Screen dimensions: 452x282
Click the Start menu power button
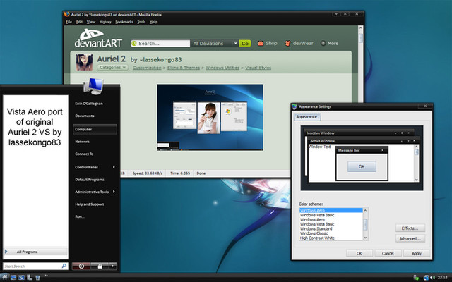click(81, 266)
